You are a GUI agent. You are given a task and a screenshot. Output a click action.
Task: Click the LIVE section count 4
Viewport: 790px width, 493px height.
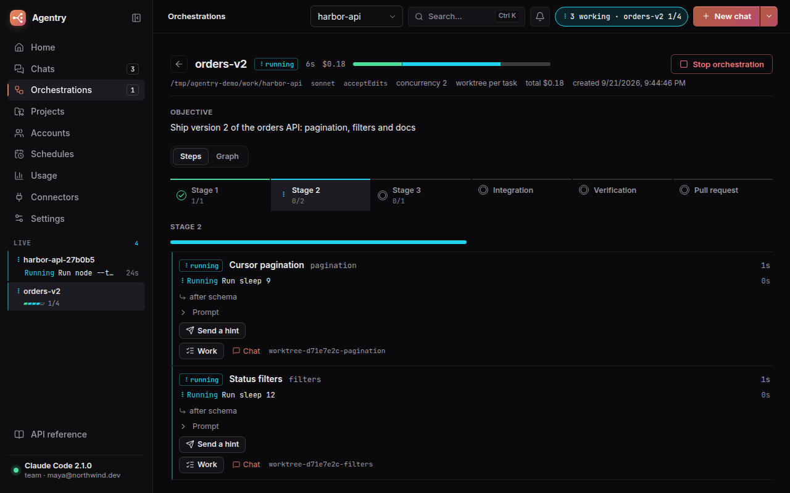click(136, 243)
